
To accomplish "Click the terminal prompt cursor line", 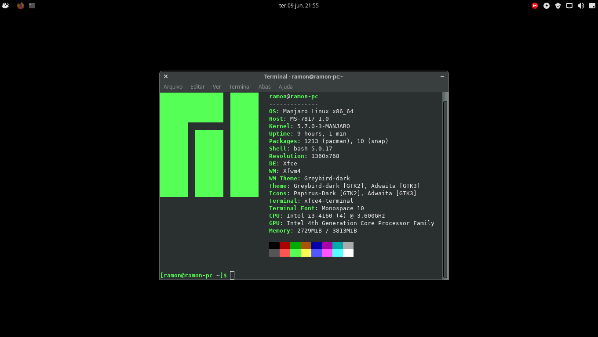I will [232, 275].
